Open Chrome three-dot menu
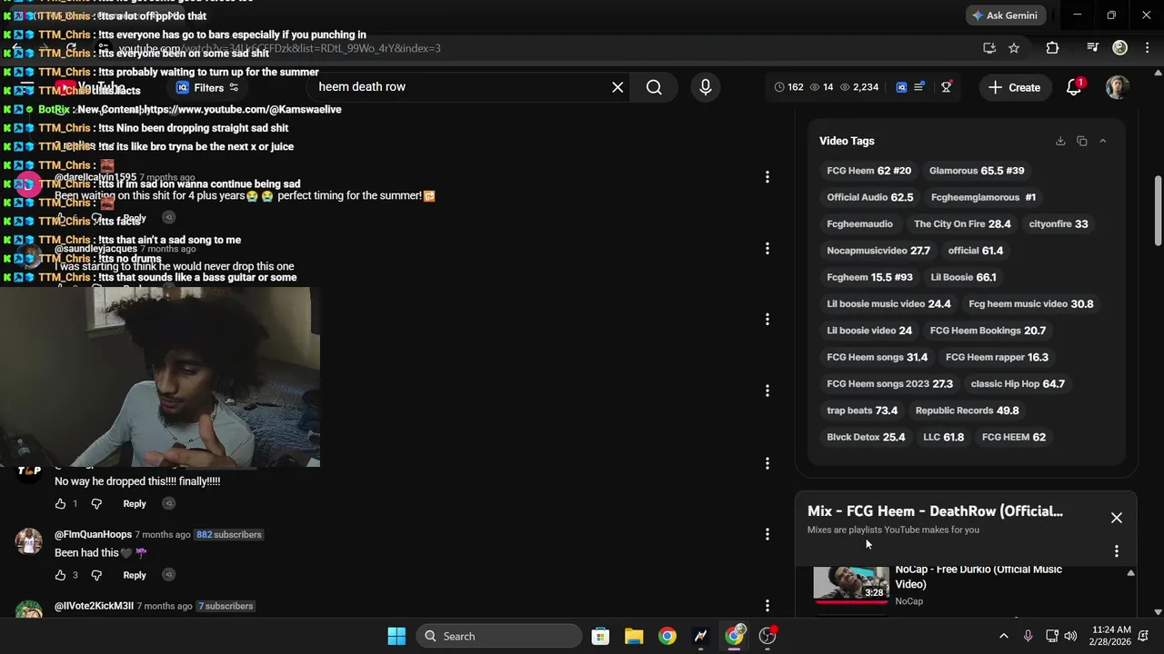This screenshot has width=1164, height=654. pyautogui.click(x=1147, y=48)
